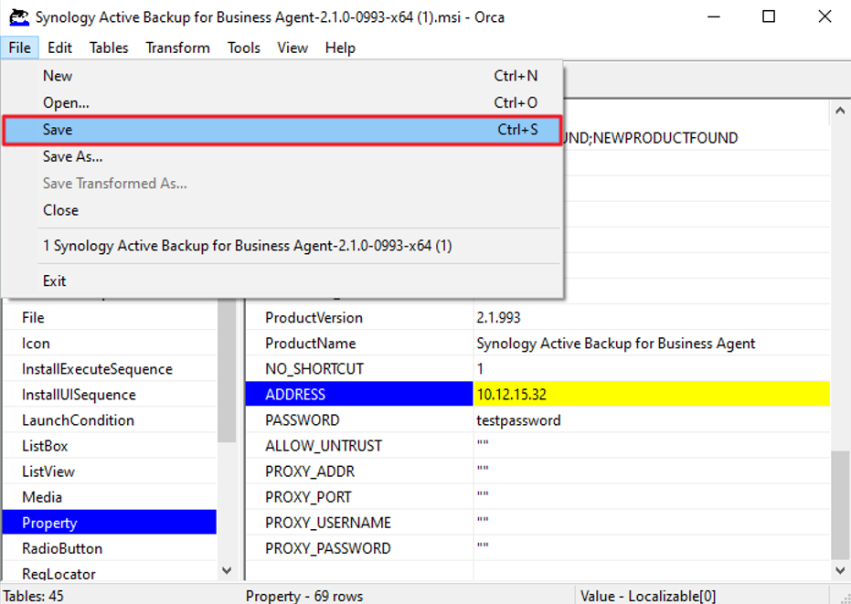851x604 pixels.
Task: Select the RadioButton table
Action: (x=110, y=548)
